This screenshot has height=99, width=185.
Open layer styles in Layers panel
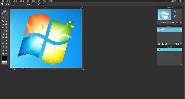tap(166, 44)
